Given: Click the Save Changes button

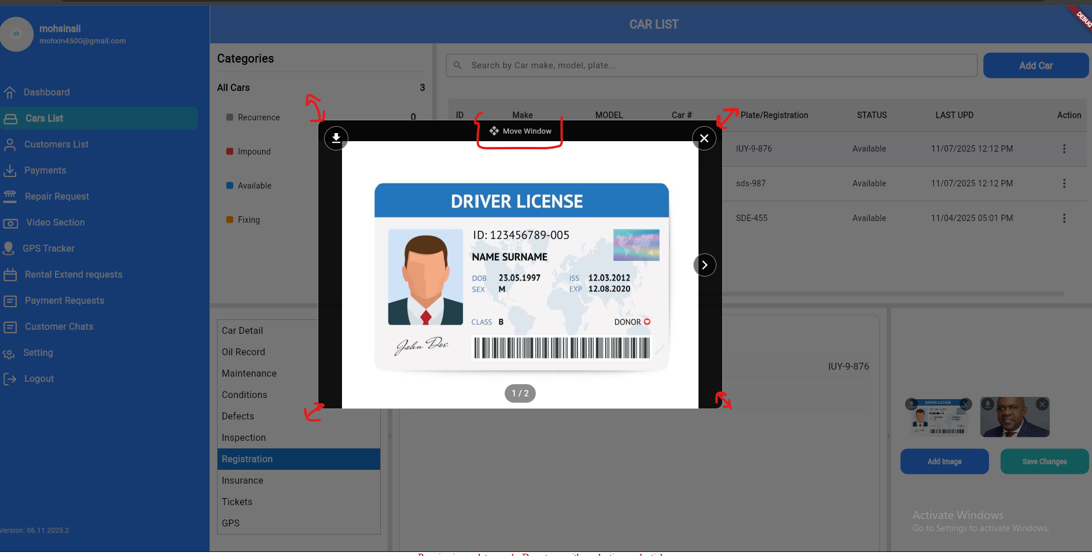Looking at the screenshot, I should (1044, 462).
